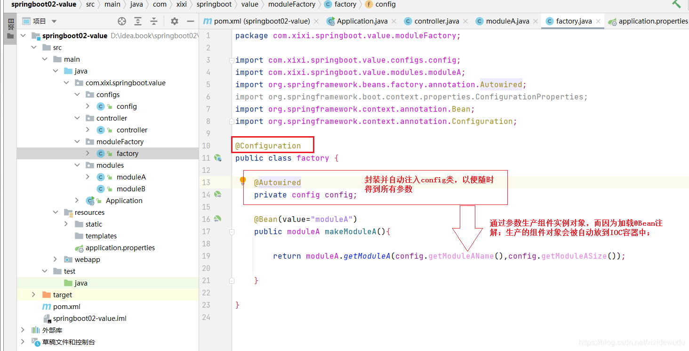Select Application class in project tree
The height and width of the screenshot is (351, 689).
click(124, 201)
